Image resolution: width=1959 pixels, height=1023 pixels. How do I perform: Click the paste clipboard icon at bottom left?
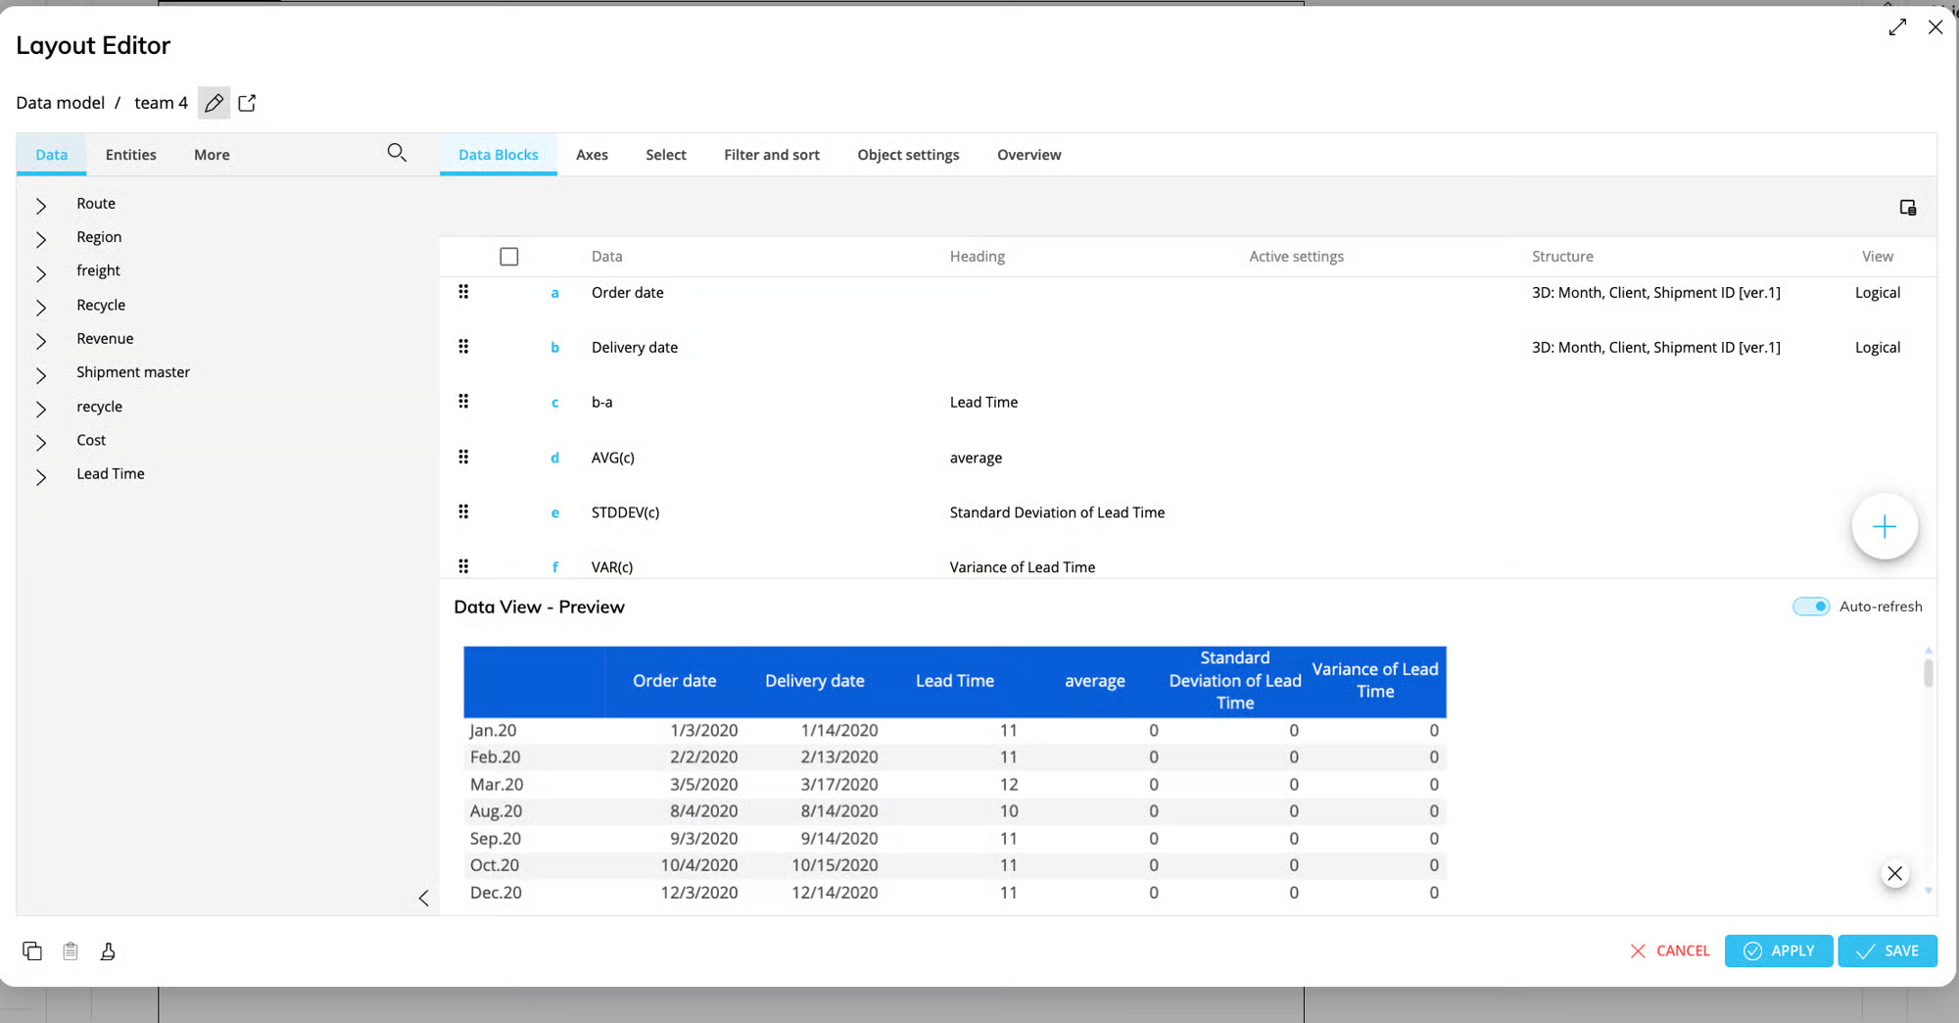pyautogui.click(x=71, y=950)
